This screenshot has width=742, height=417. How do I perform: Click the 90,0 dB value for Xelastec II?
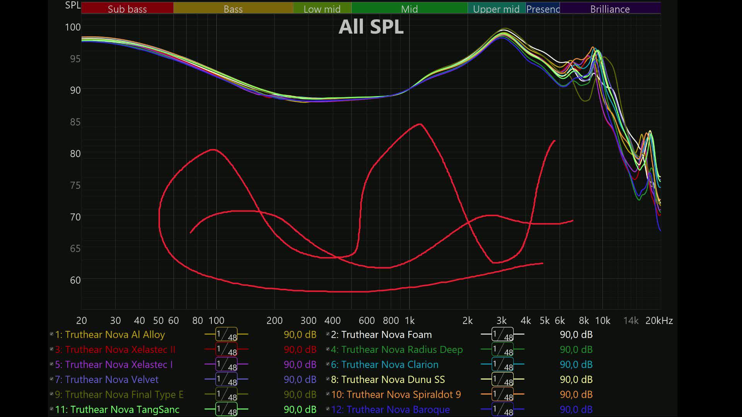pos(300,349)
